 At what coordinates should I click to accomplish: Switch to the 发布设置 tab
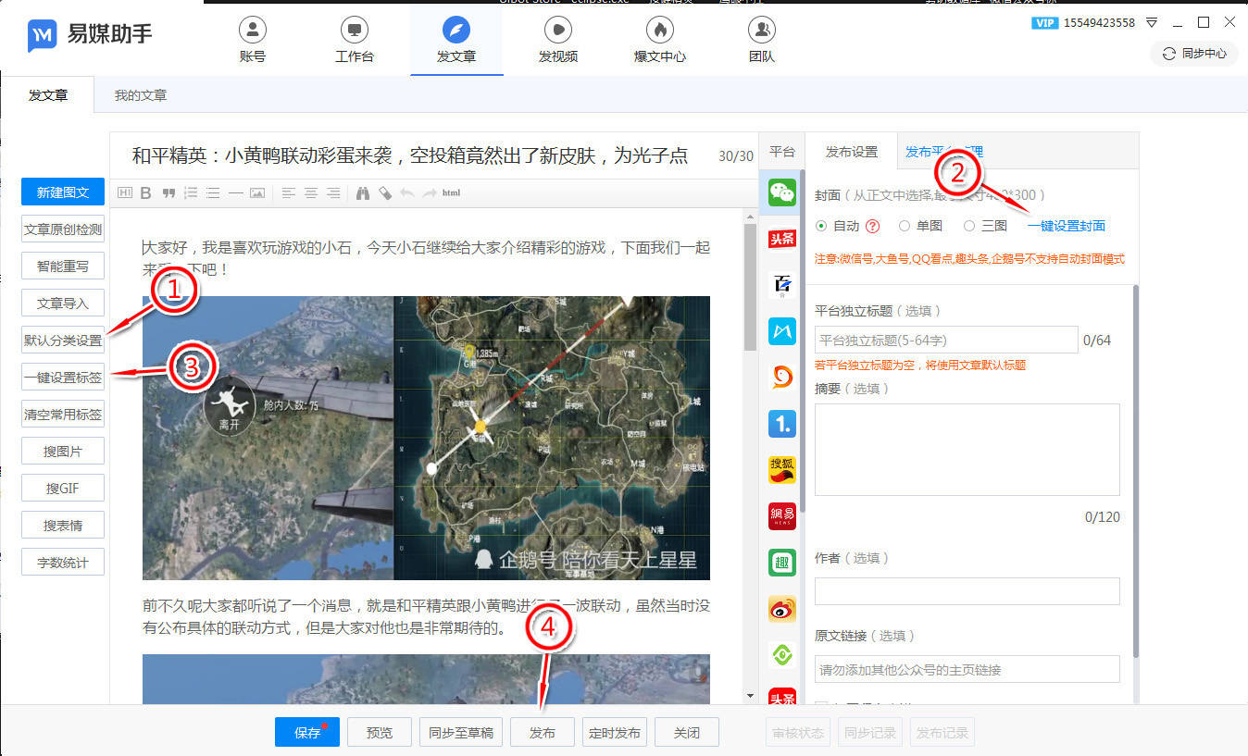[852, 152]
